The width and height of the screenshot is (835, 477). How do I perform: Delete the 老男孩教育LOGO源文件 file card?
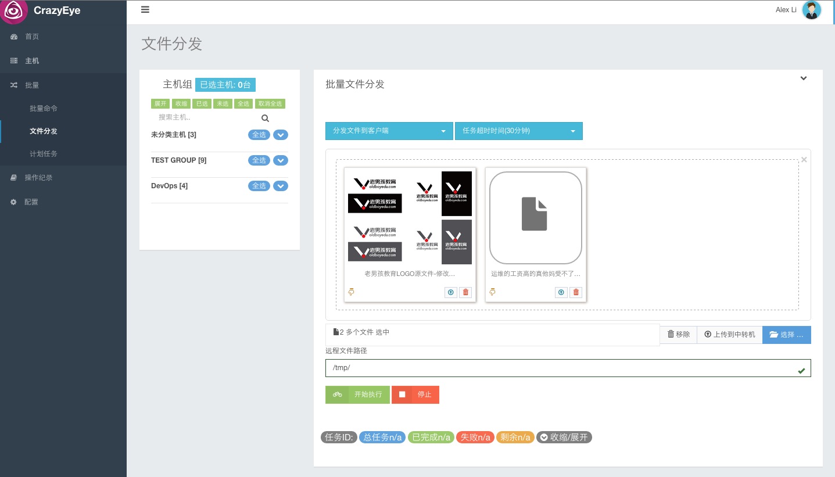point(465,292)
